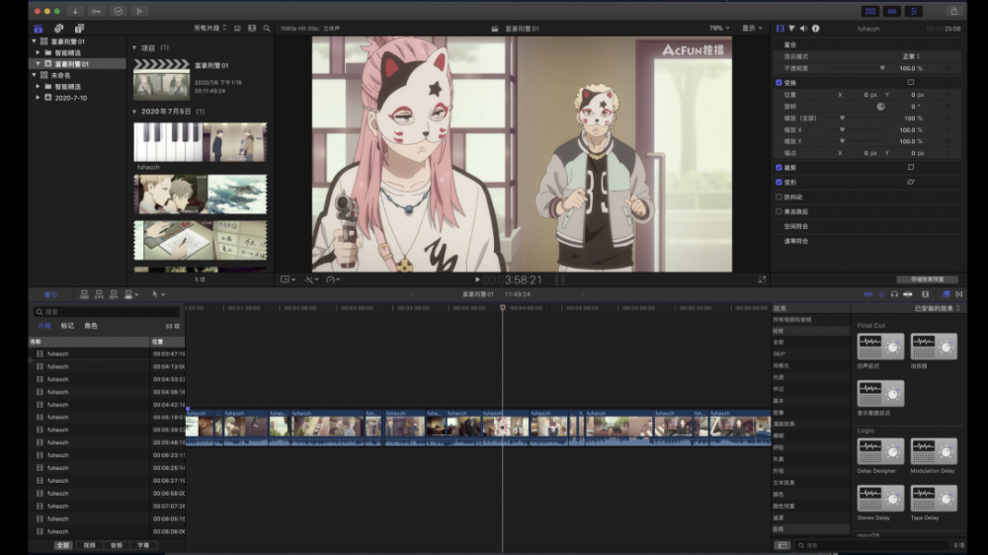988x555 pixels.
Task: Show the color inspector triangle icon
Action: 792,29
